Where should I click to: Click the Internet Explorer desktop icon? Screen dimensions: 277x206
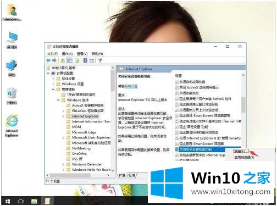tap(12, 126)
